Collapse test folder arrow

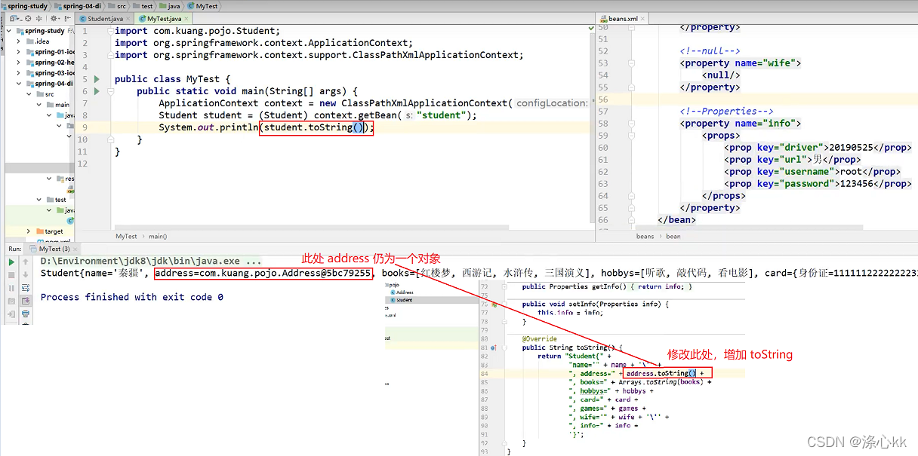39,200
